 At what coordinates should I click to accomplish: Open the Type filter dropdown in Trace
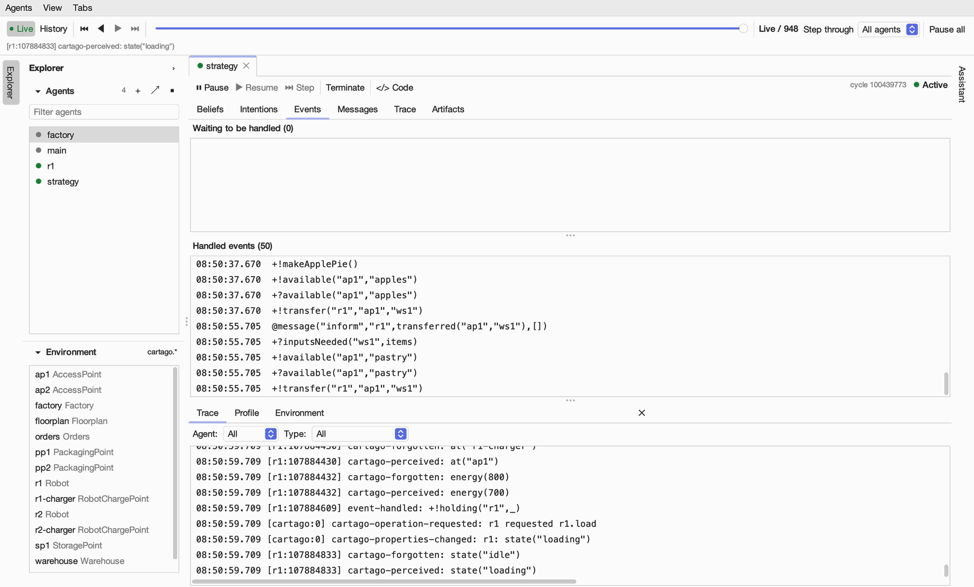click(x=359, y=434)
